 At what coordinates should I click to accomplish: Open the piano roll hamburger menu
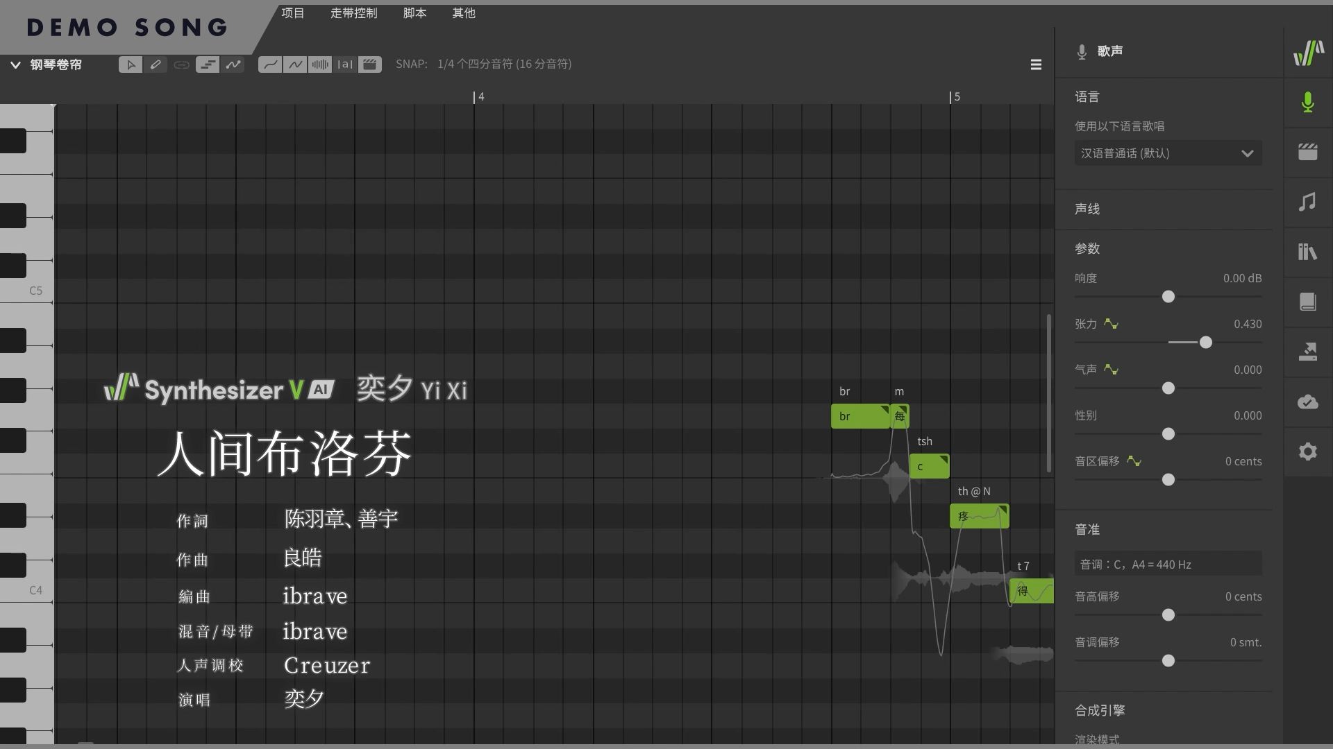[x=1036, y=64]
